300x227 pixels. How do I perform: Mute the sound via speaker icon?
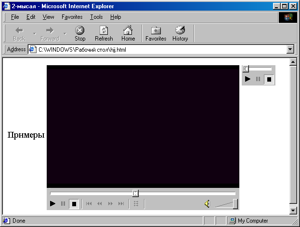point(207,204)
